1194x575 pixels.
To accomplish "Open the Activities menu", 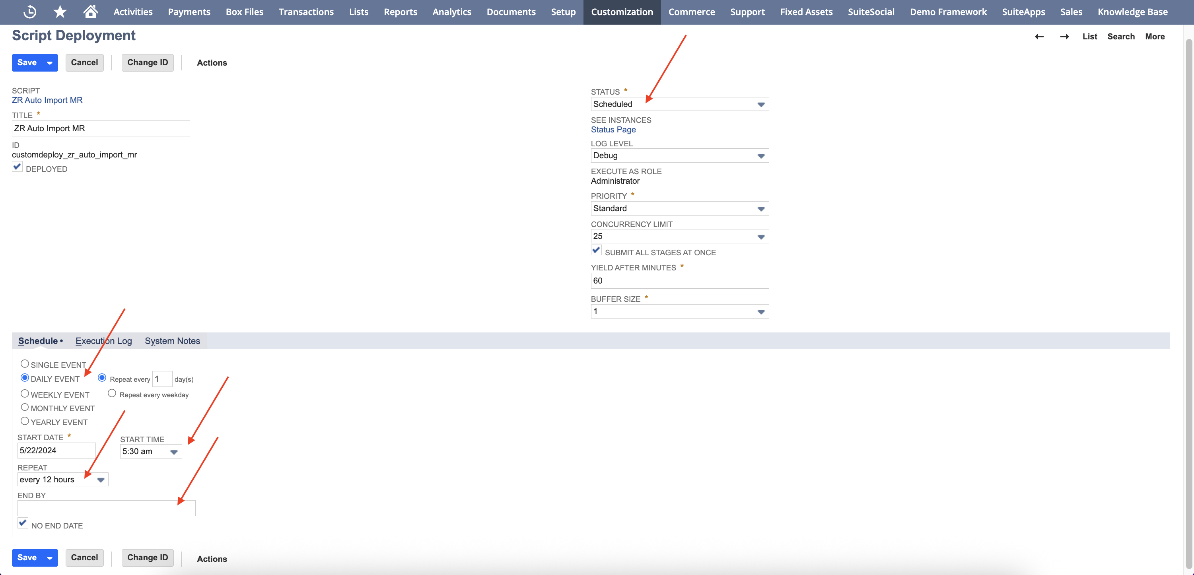I will click(x=133, y=12).
